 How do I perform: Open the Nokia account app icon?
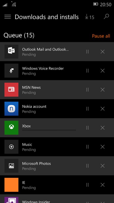point(11,109)
